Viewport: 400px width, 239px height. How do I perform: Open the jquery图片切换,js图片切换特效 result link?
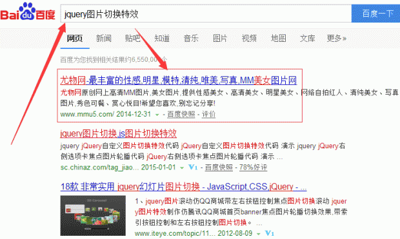[118, 133]
